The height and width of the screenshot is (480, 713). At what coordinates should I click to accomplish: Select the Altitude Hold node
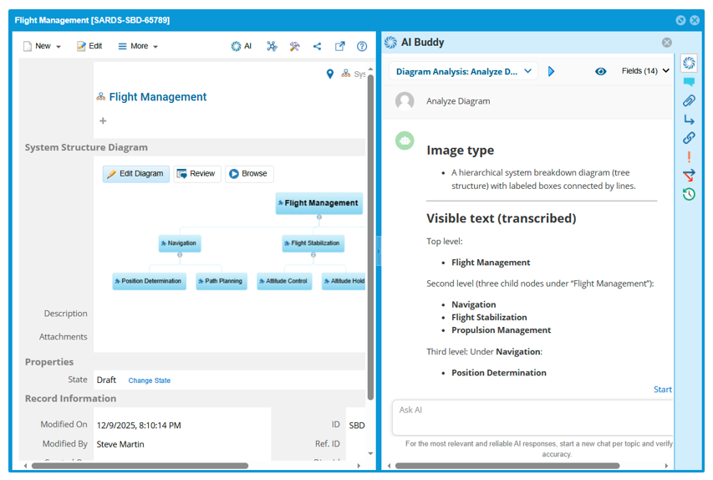click(x=344, y=281)
